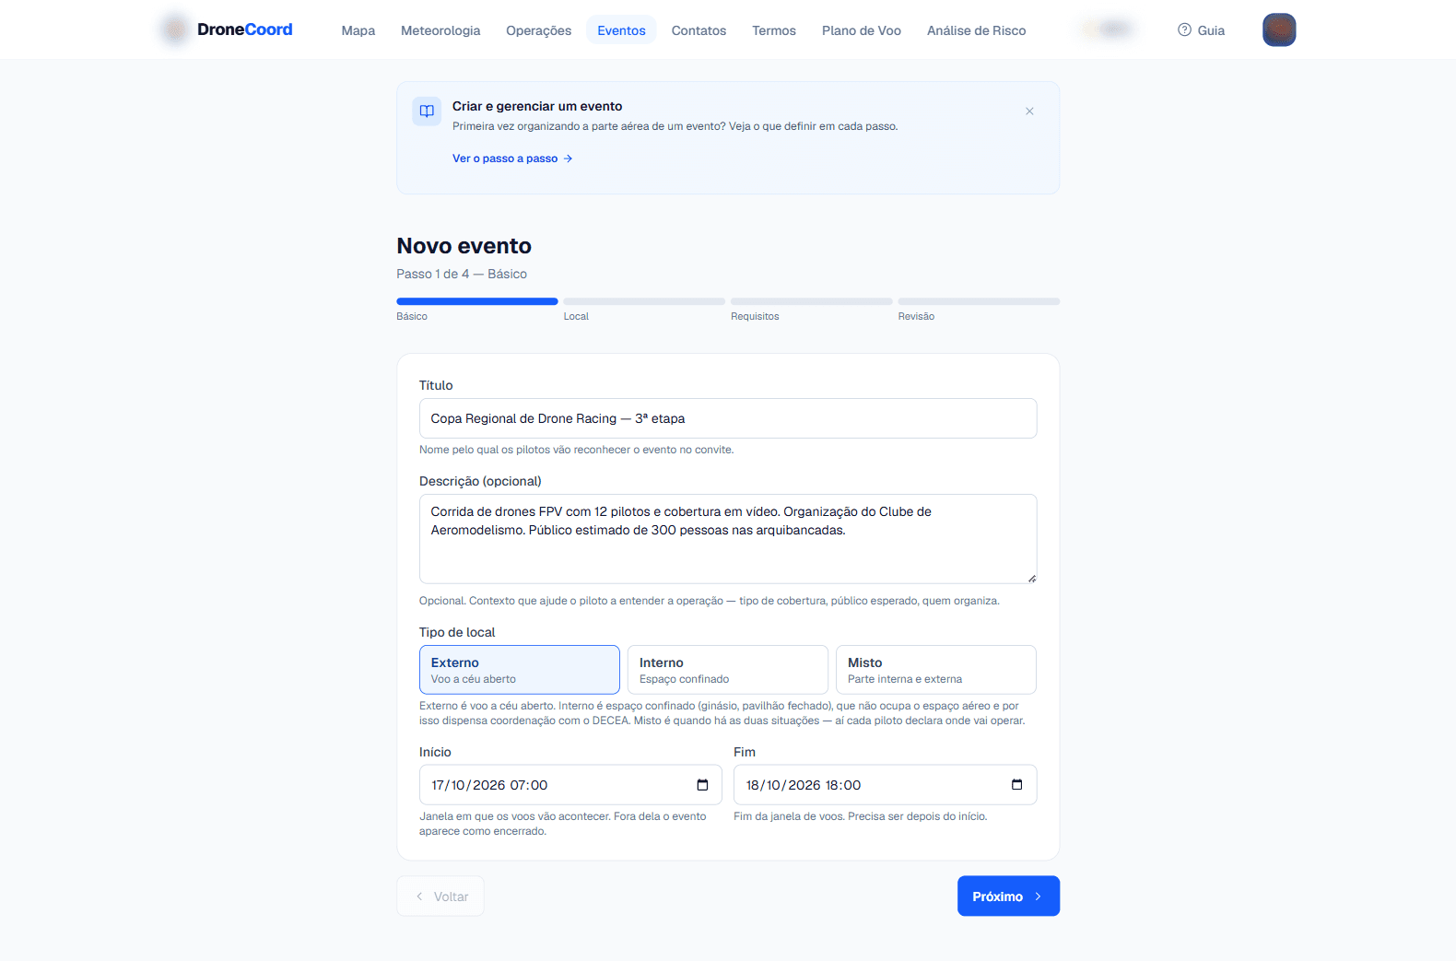Open the user avatar menu
1456x961 pixels.
coord(1279,30)
